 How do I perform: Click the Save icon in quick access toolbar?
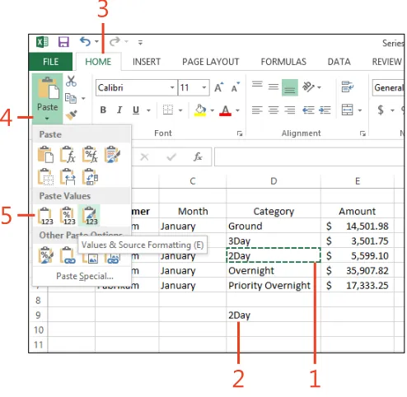[63, 42]
